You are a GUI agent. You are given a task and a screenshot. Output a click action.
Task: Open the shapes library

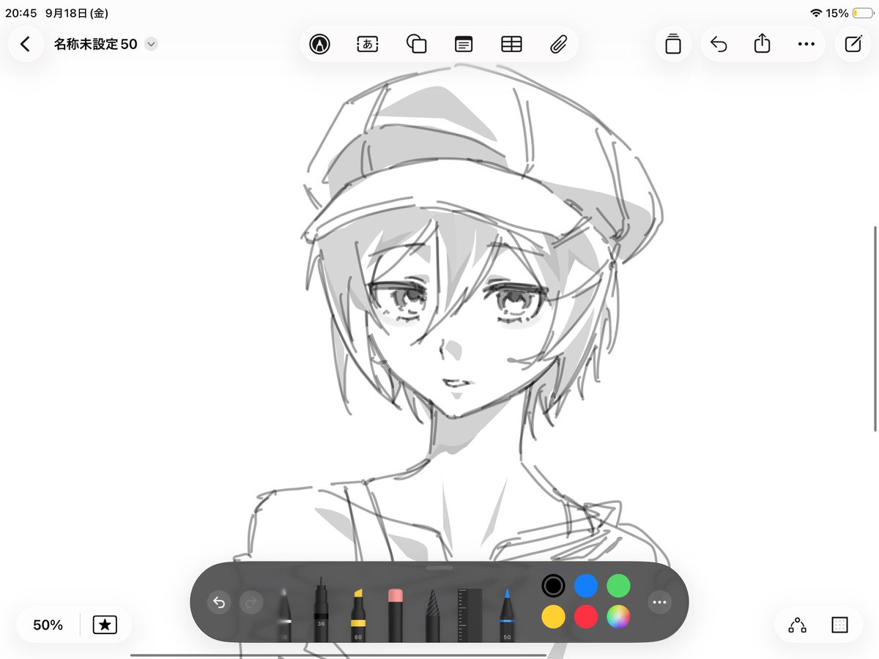(x=416, y=44)
